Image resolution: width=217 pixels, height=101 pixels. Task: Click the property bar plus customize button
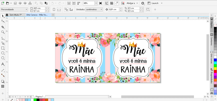(155, 9)
